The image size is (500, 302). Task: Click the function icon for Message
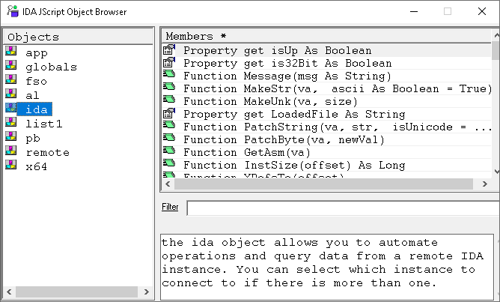coord(169,74)
